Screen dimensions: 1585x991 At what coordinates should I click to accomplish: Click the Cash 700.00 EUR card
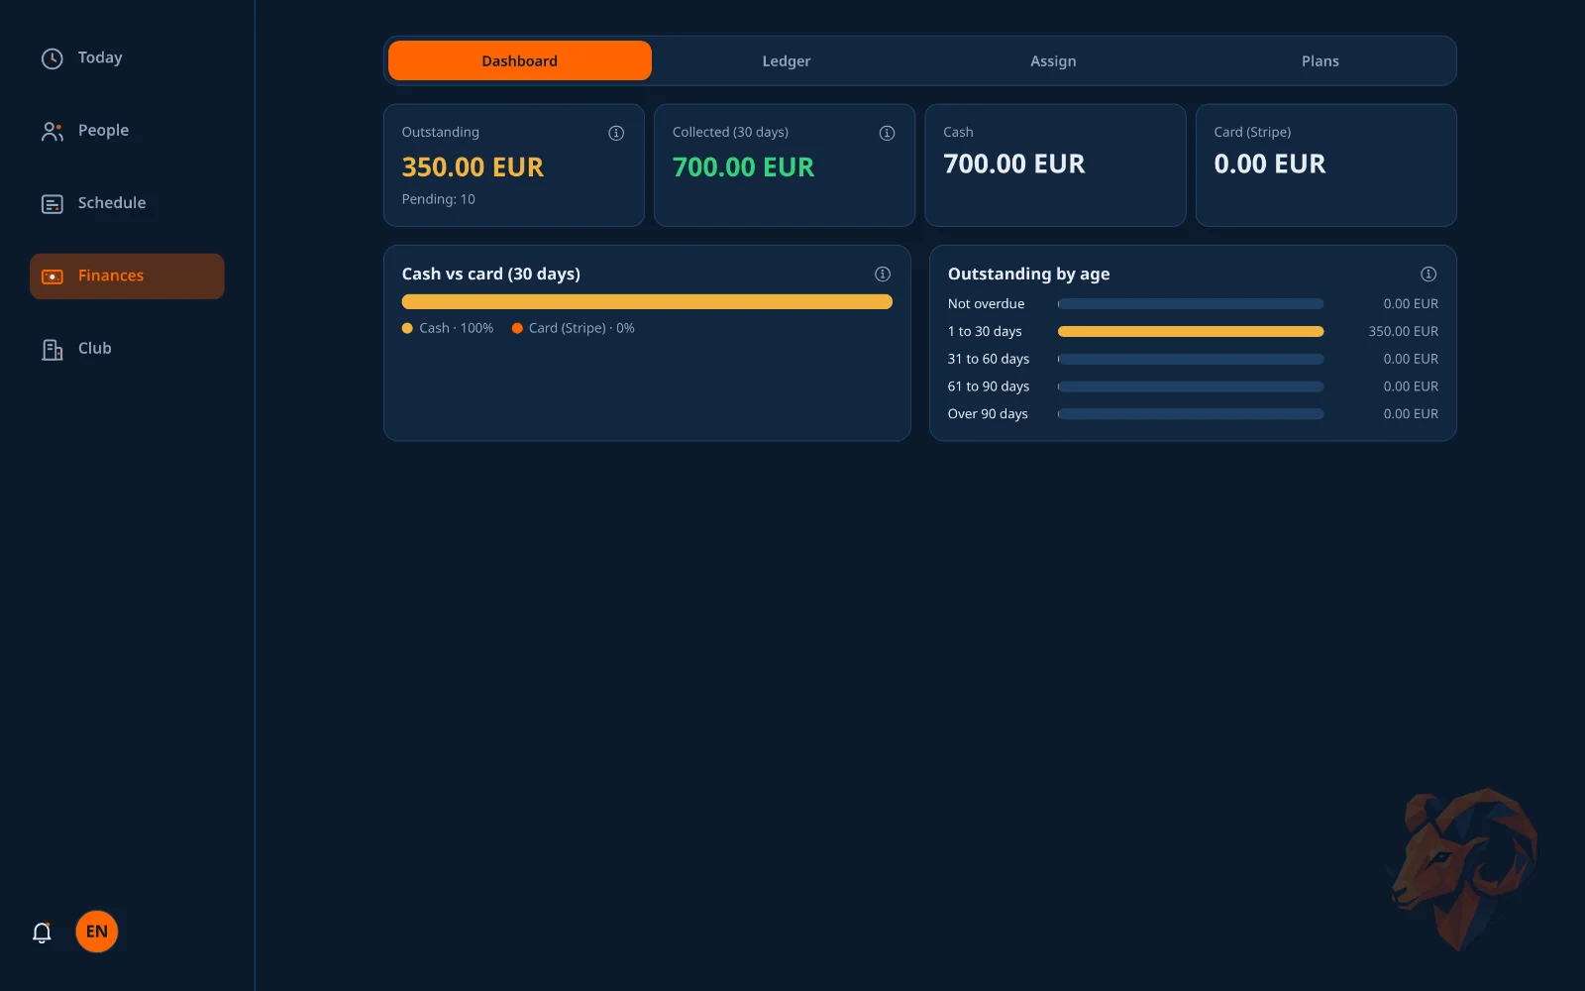click(1055, 165)
